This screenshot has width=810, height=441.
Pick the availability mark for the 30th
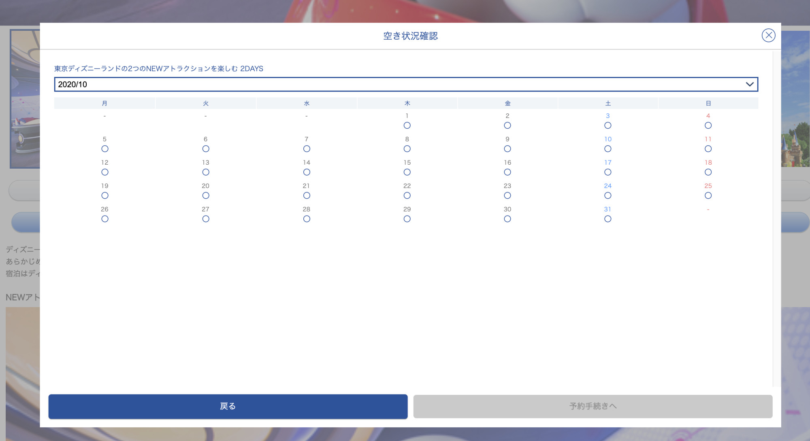point(507,219)
